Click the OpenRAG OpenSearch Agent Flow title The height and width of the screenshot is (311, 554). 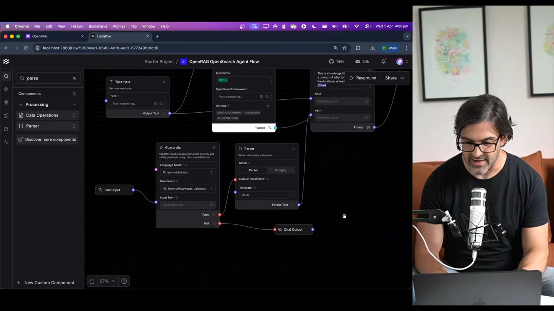(224, 62)
